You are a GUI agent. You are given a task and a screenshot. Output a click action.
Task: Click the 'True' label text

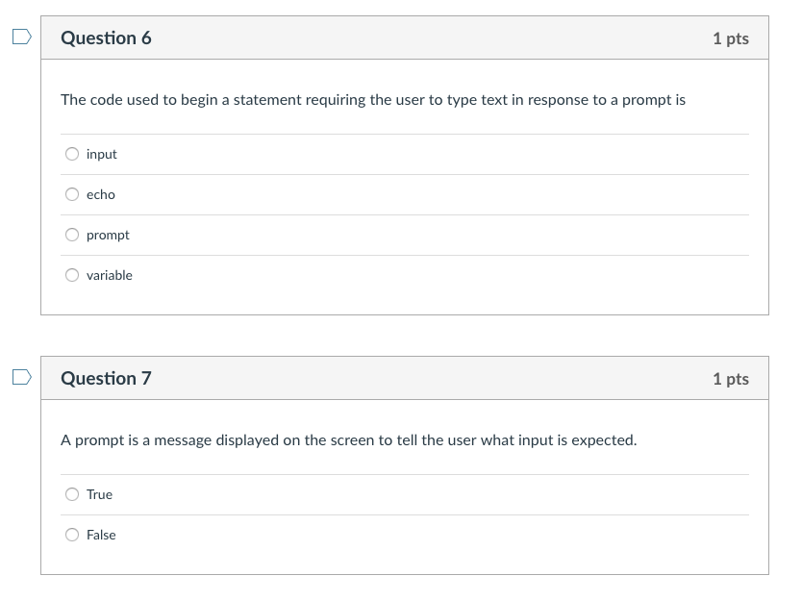99,494
